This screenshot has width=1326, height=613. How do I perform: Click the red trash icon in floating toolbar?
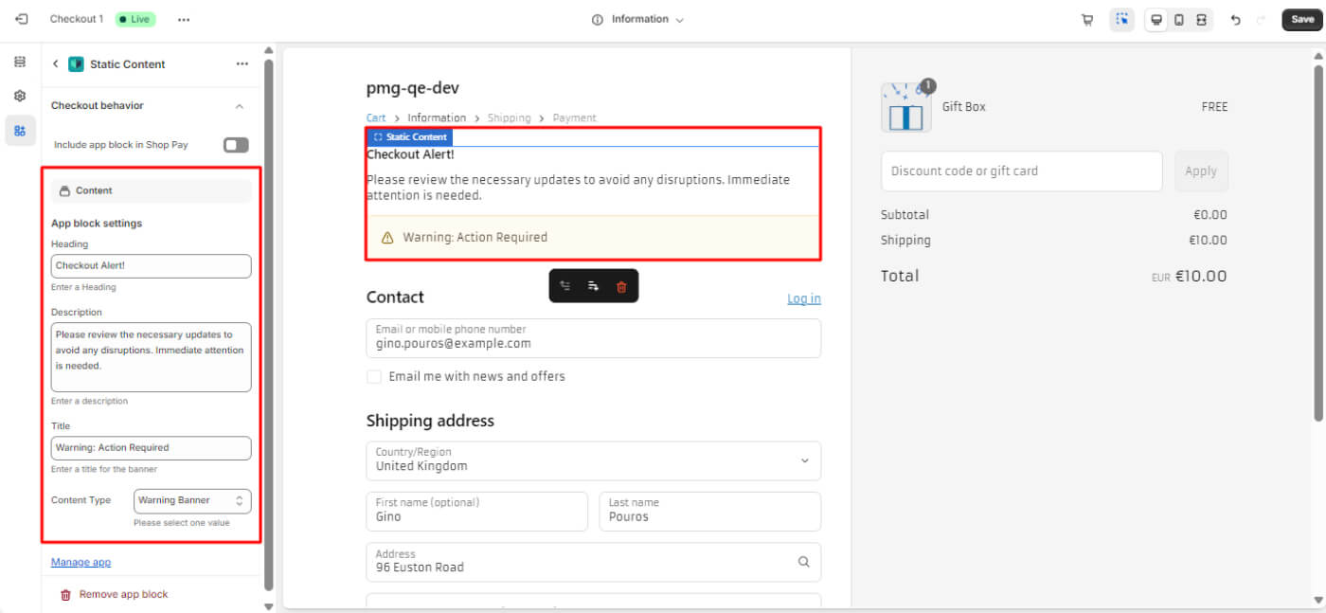(x=621, y=286)
